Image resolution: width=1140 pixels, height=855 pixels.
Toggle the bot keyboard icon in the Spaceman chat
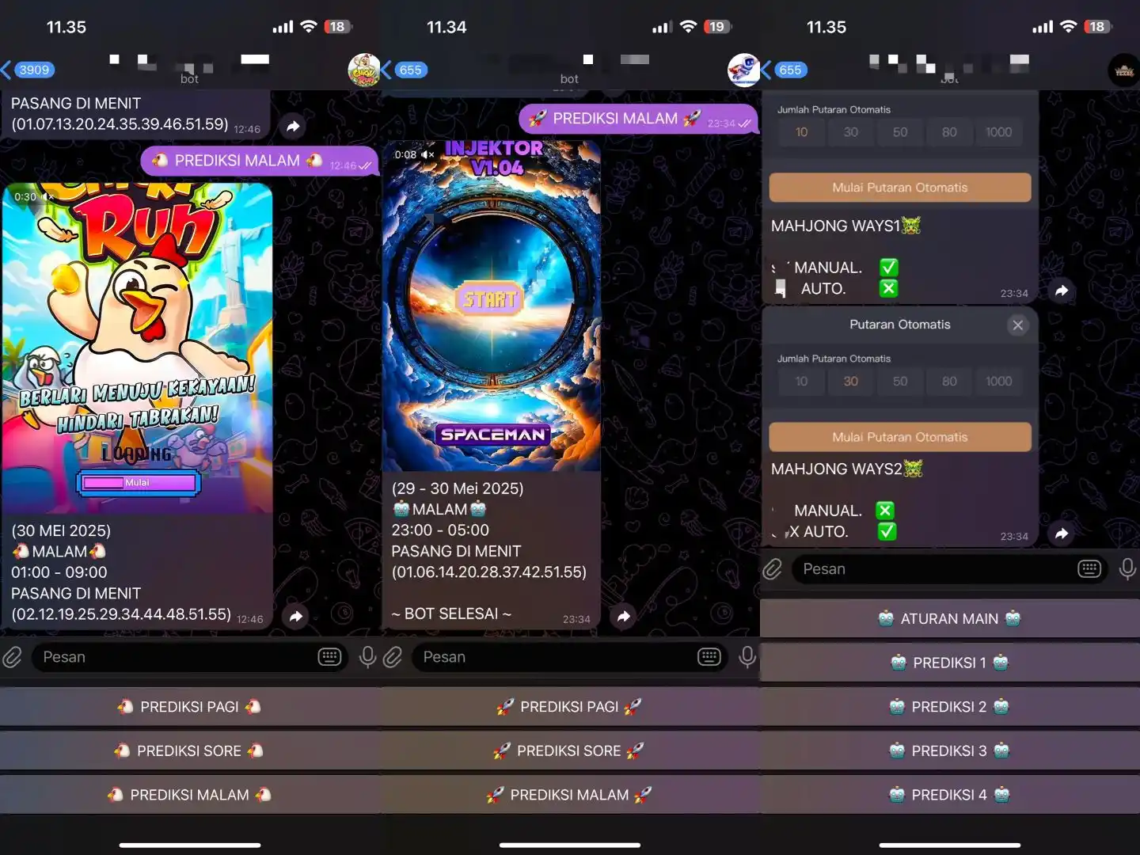coord(709,656)
